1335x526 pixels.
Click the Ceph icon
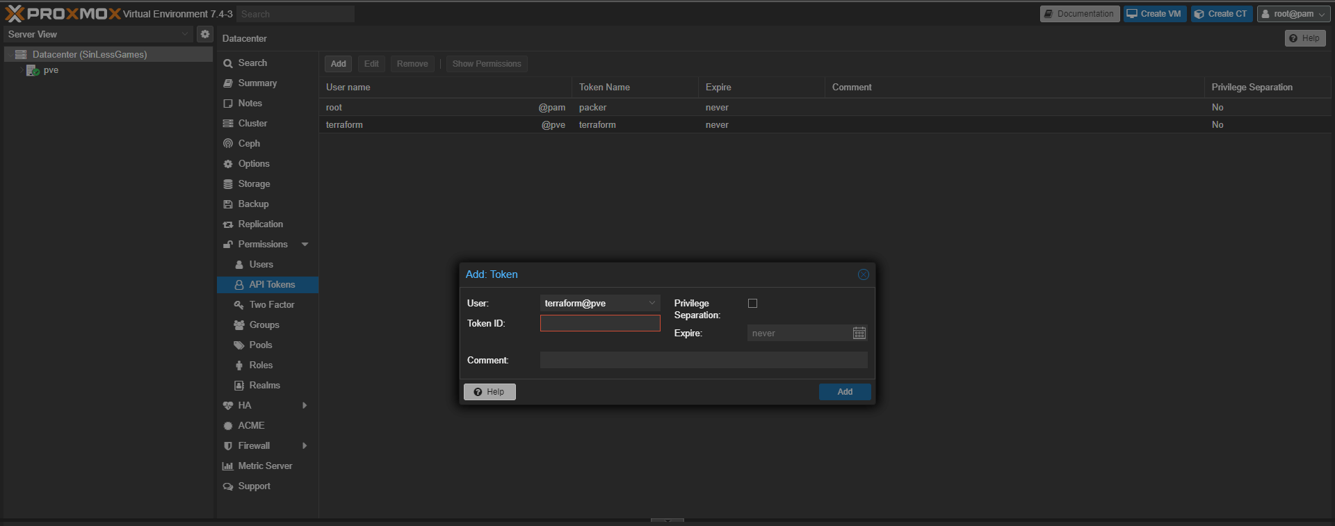point(228,144)
